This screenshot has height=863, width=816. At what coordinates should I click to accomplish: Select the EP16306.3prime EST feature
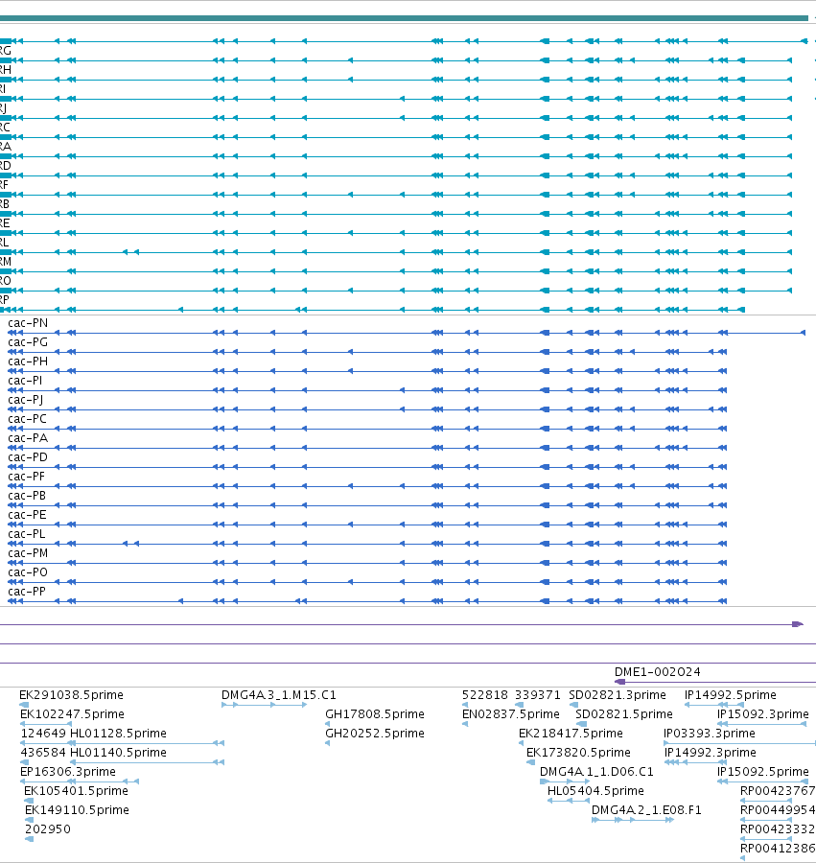80,781
